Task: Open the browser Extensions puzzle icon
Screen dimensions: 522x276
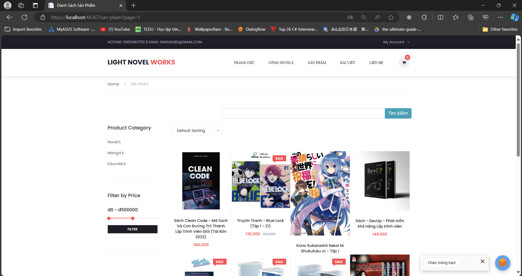Action: pyautogui.click(x=424, y=17)
